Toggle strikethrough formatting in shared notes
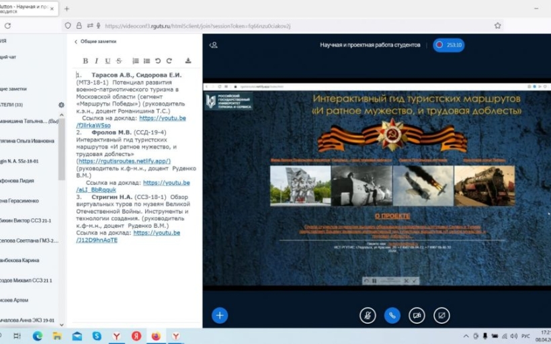The image size is (551, 344). [119, 60]
